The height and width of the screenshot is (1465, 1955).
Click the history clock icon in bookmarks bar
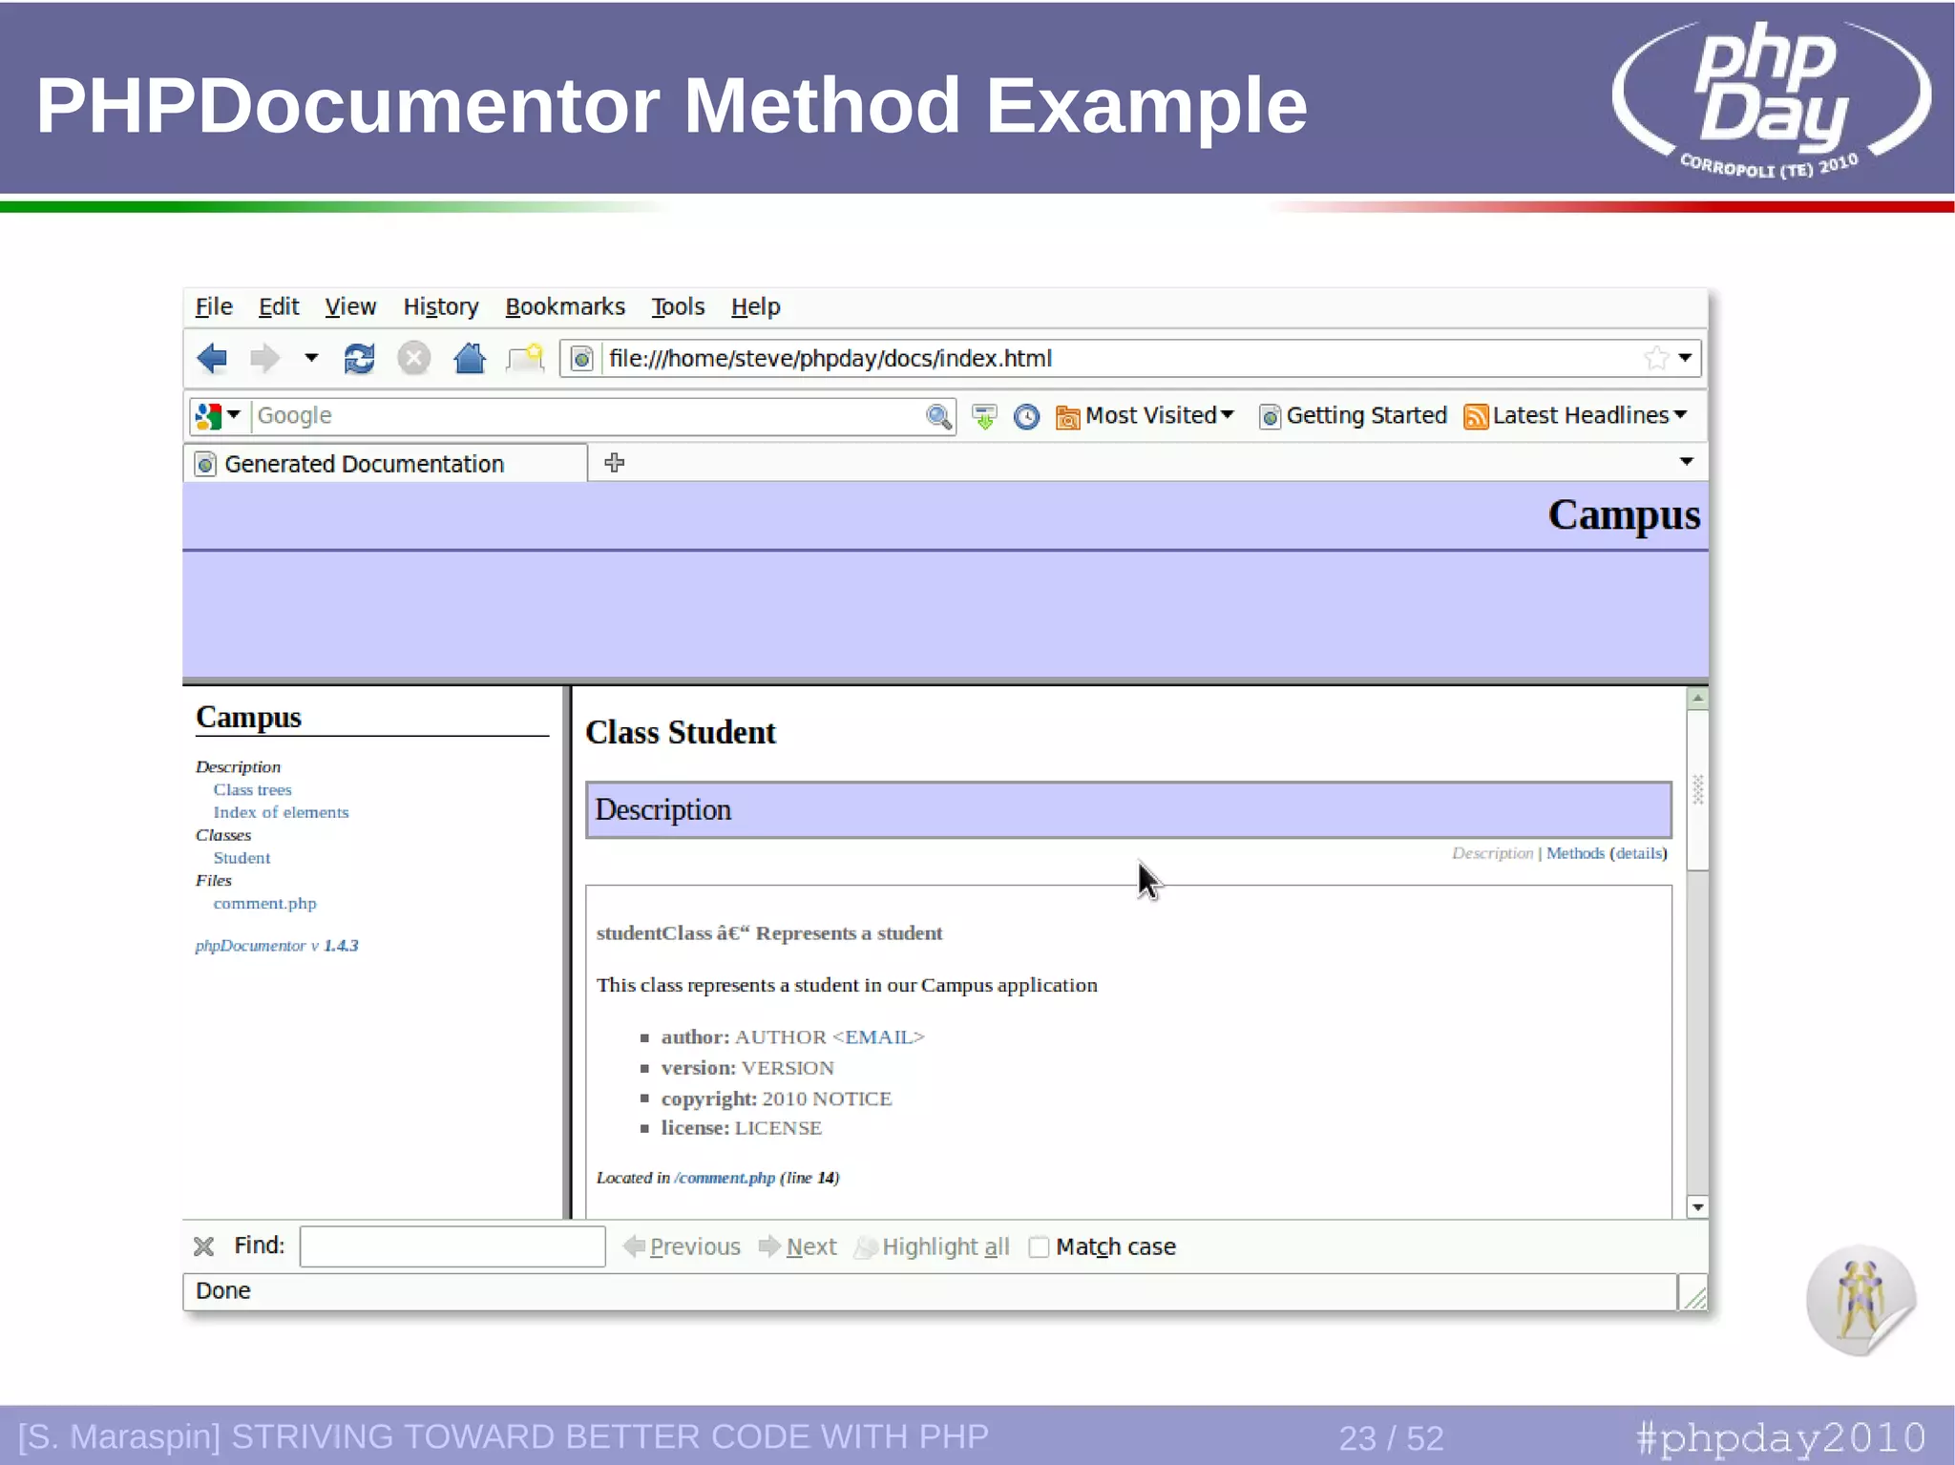[1026, 416]
